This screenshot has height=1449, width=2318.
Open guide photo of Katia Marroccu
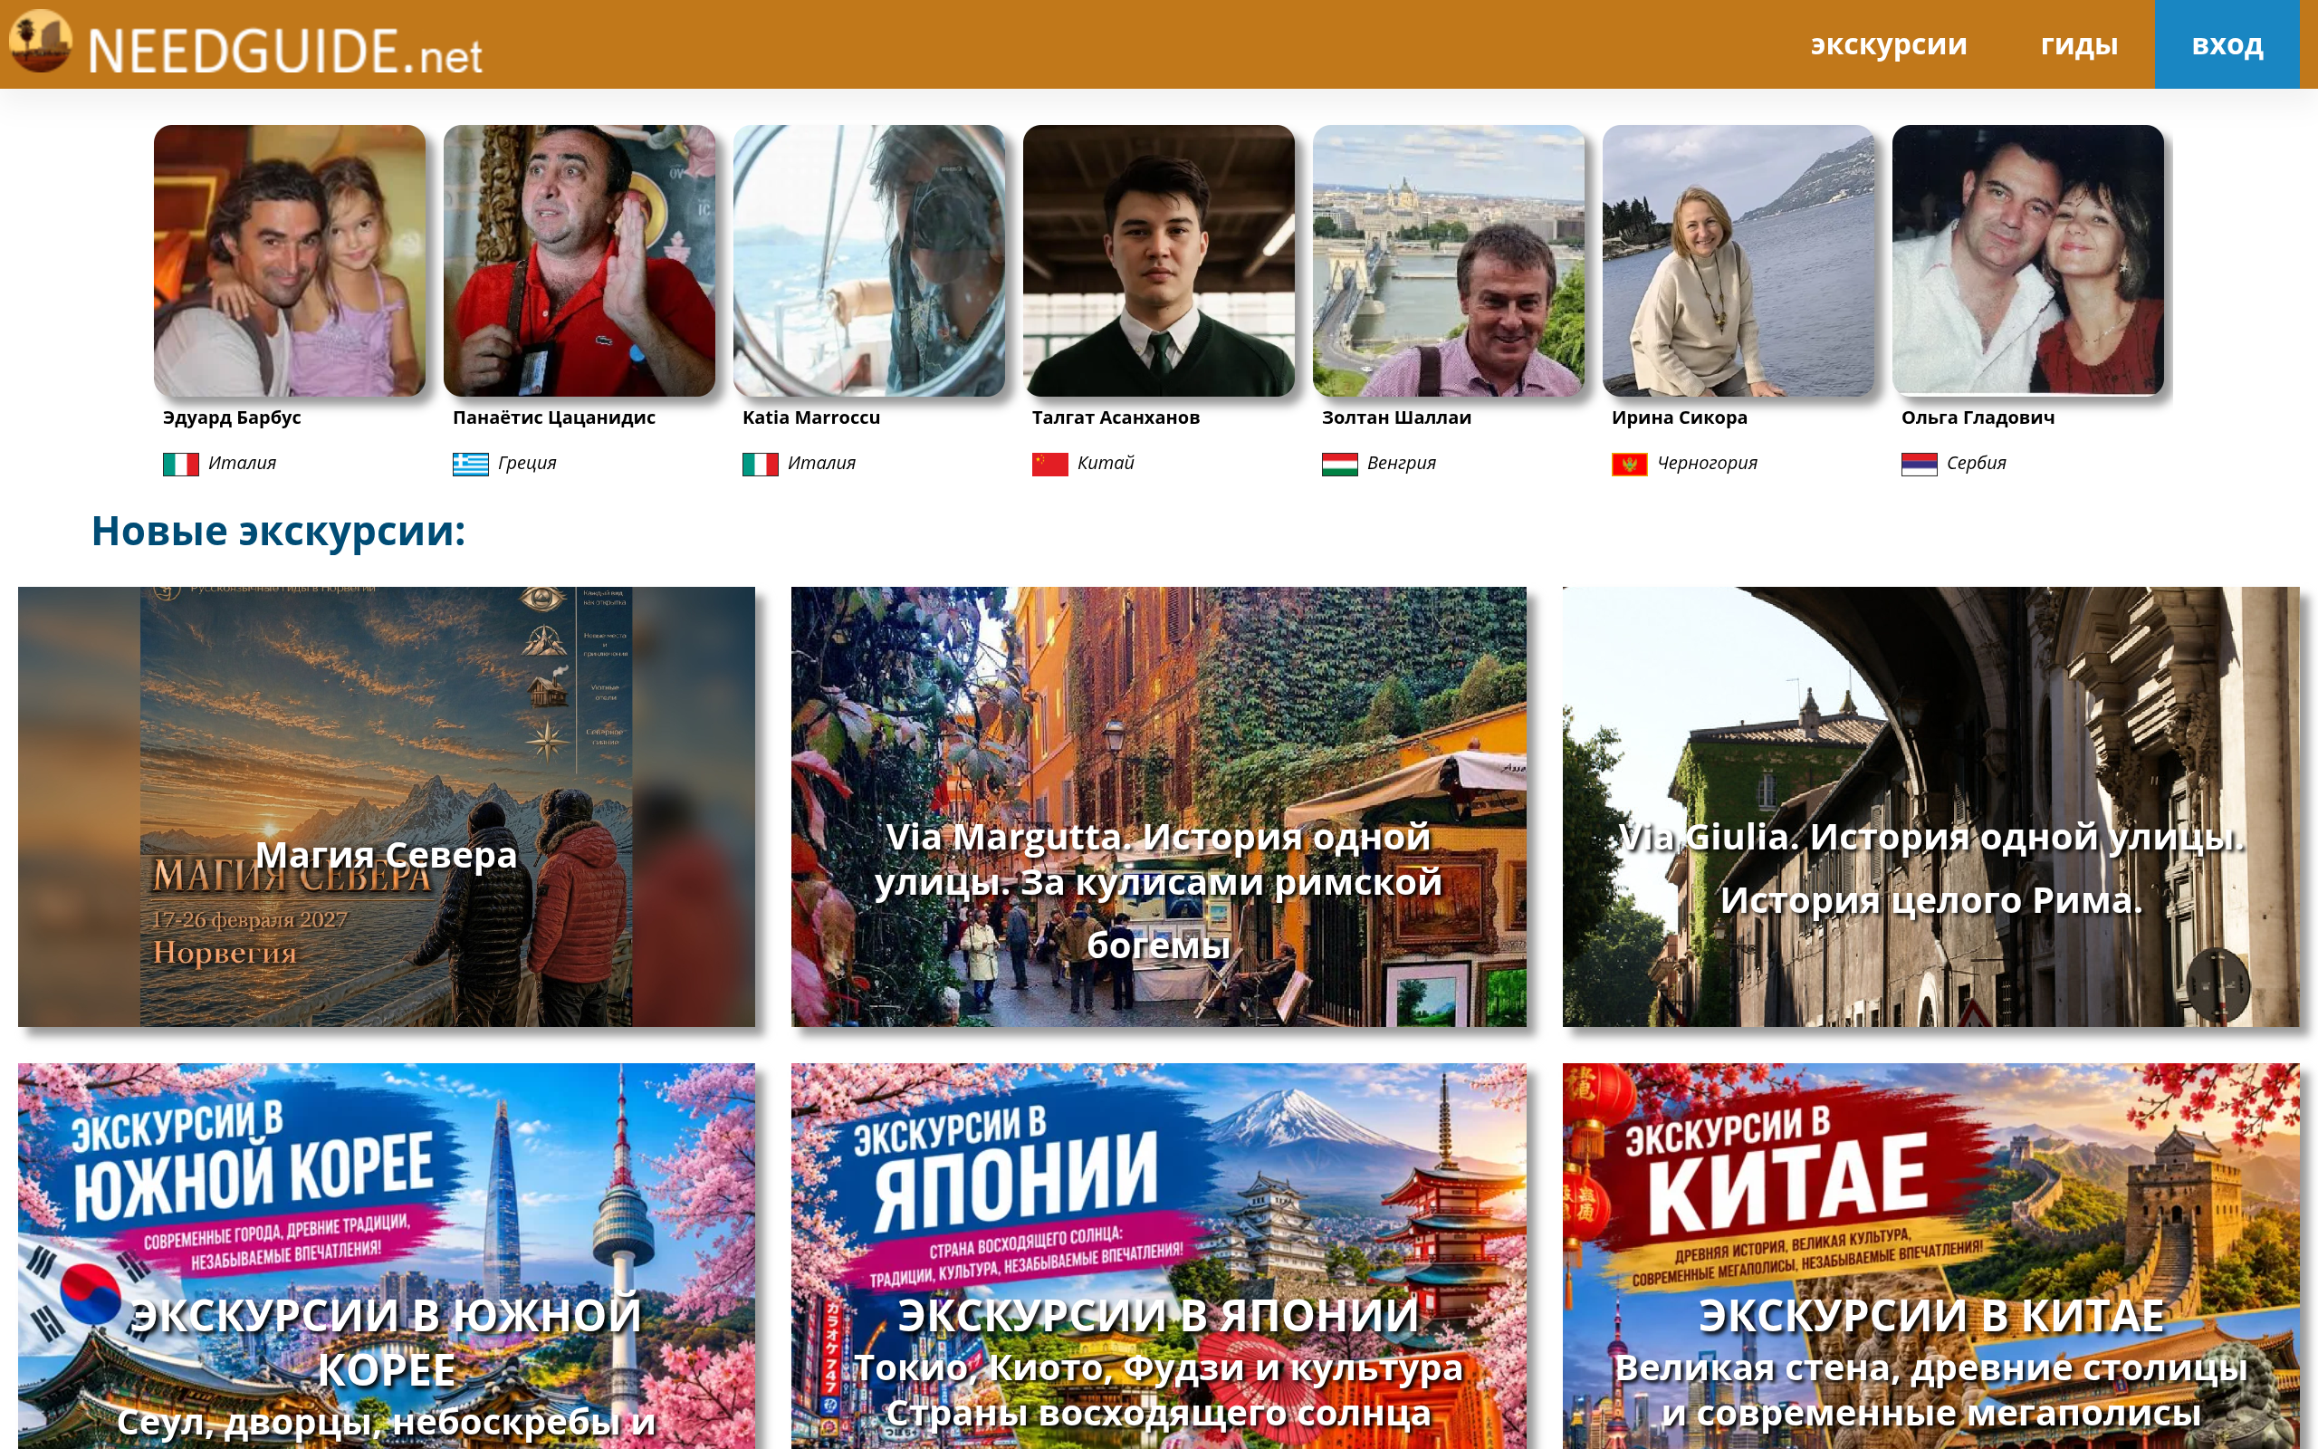[868, 261]
